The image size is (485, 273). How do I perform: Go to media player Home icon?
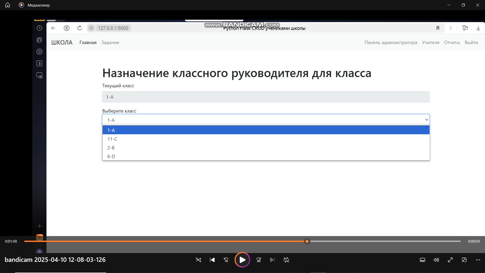[x=8, y=5]
